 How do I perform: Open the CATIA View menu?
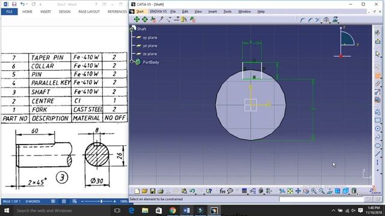(198, 11)
